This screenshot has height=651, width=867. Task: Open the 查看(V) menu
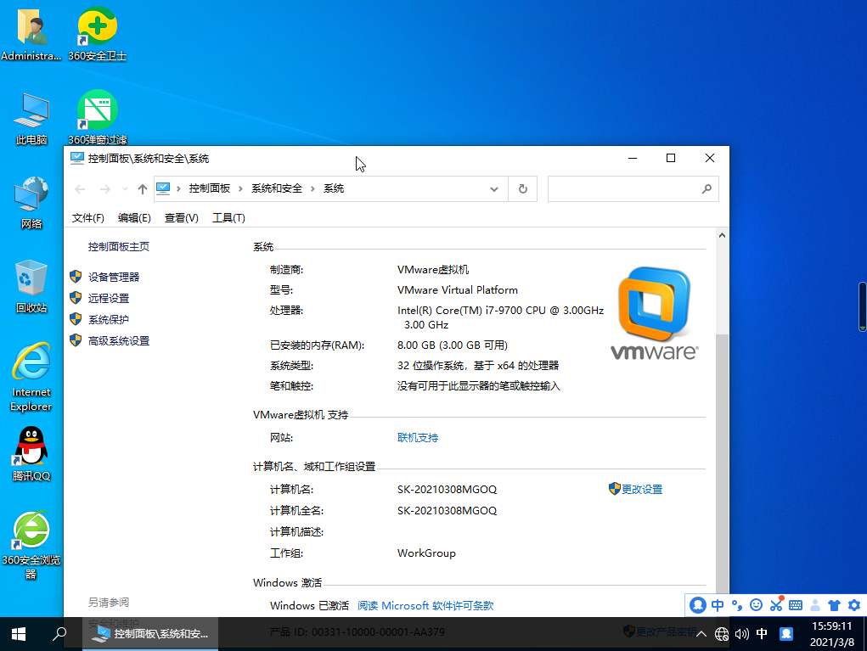coord(182,218)
